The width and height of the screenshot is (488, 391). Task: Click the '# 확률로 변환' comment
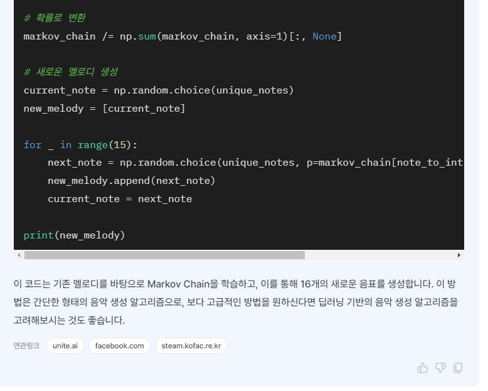[55, 18]
